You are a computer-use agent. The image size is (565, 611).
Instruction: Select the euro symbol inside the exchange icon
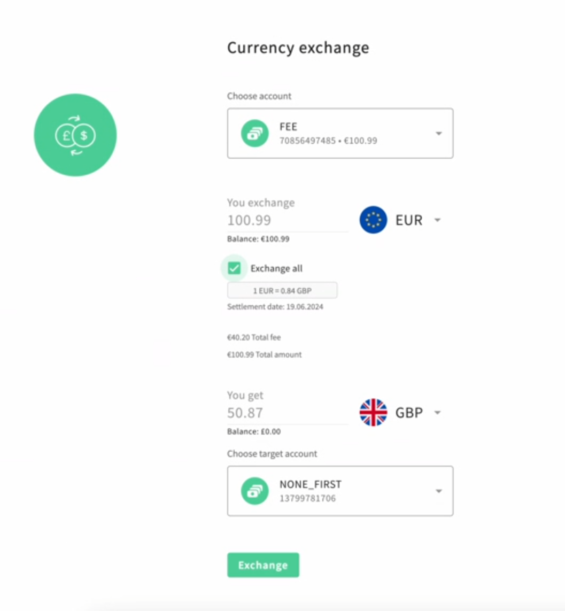66,135
